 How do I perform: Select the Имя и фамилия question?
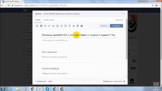click(x=49, y=52)
